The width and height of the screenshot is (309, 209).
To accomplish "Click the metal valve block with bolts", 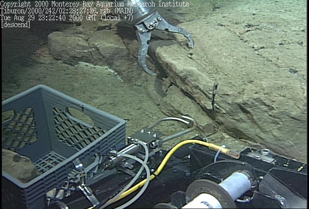I will pyautogui.click(x=146, y=138).
